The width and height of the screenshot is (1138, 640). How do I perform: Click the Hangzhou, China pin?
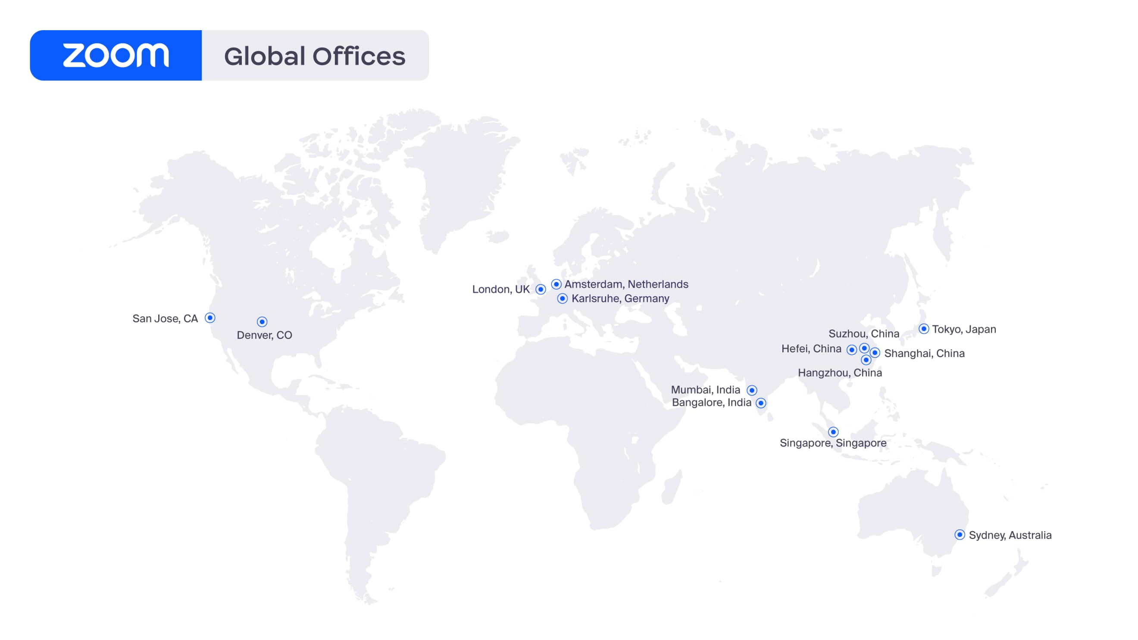[866, 360]
